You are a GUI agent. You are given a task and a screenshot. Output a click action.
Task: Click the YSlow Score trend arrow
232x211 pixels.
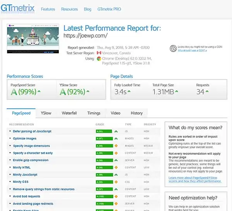(88, 91)
